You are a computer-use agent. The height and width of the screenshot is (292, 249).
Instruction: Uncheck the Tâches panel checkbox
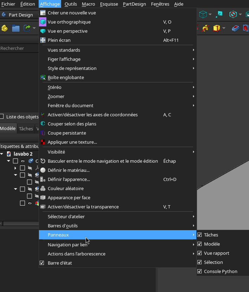pos(199,235)
